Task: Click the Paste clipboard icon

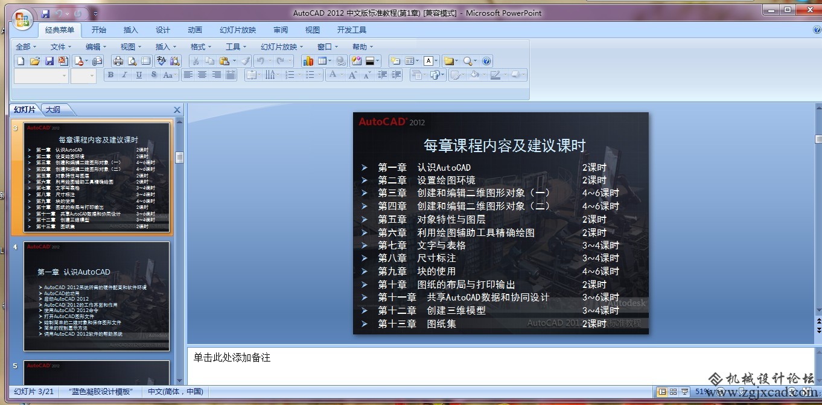Action: tap(224, 61)
